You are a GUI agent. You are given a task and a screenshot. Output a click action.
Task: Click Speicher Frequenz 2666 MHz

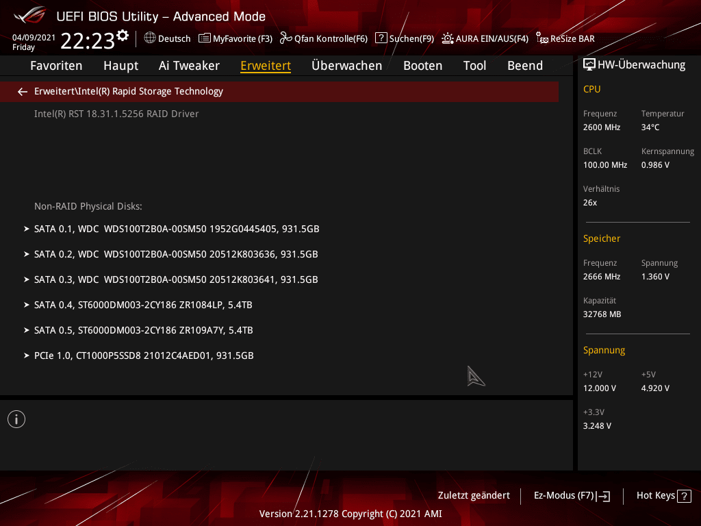click(x=602, y=277)
